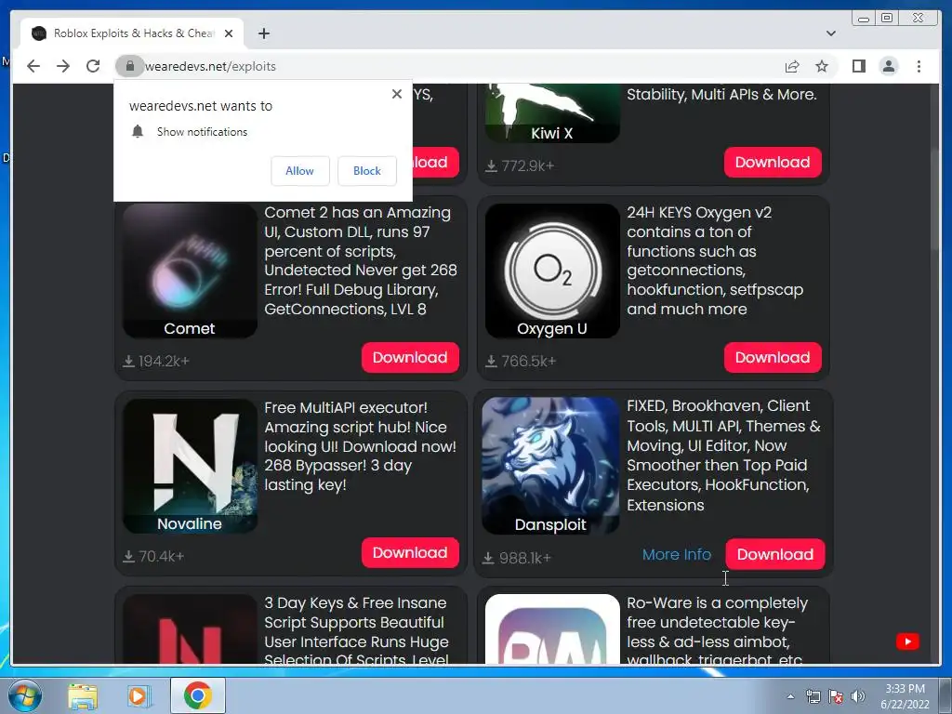This screenshot has height=714, width=952.
Task: Click the YouTube icon on the page
Action: 907,641
